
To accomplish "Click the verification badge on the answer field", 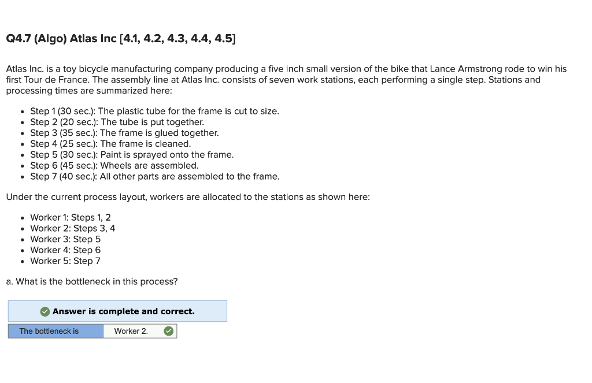I will [x=169, y=331].
